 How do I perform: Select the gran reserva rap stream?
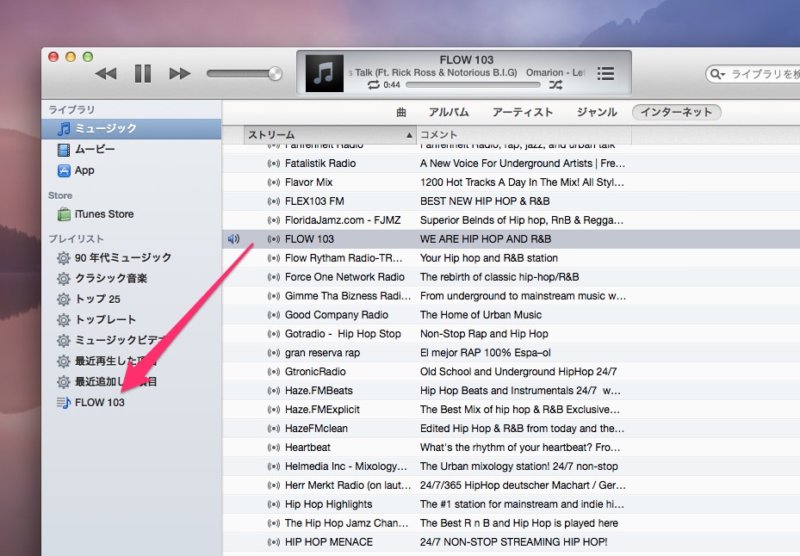point(322,353)
